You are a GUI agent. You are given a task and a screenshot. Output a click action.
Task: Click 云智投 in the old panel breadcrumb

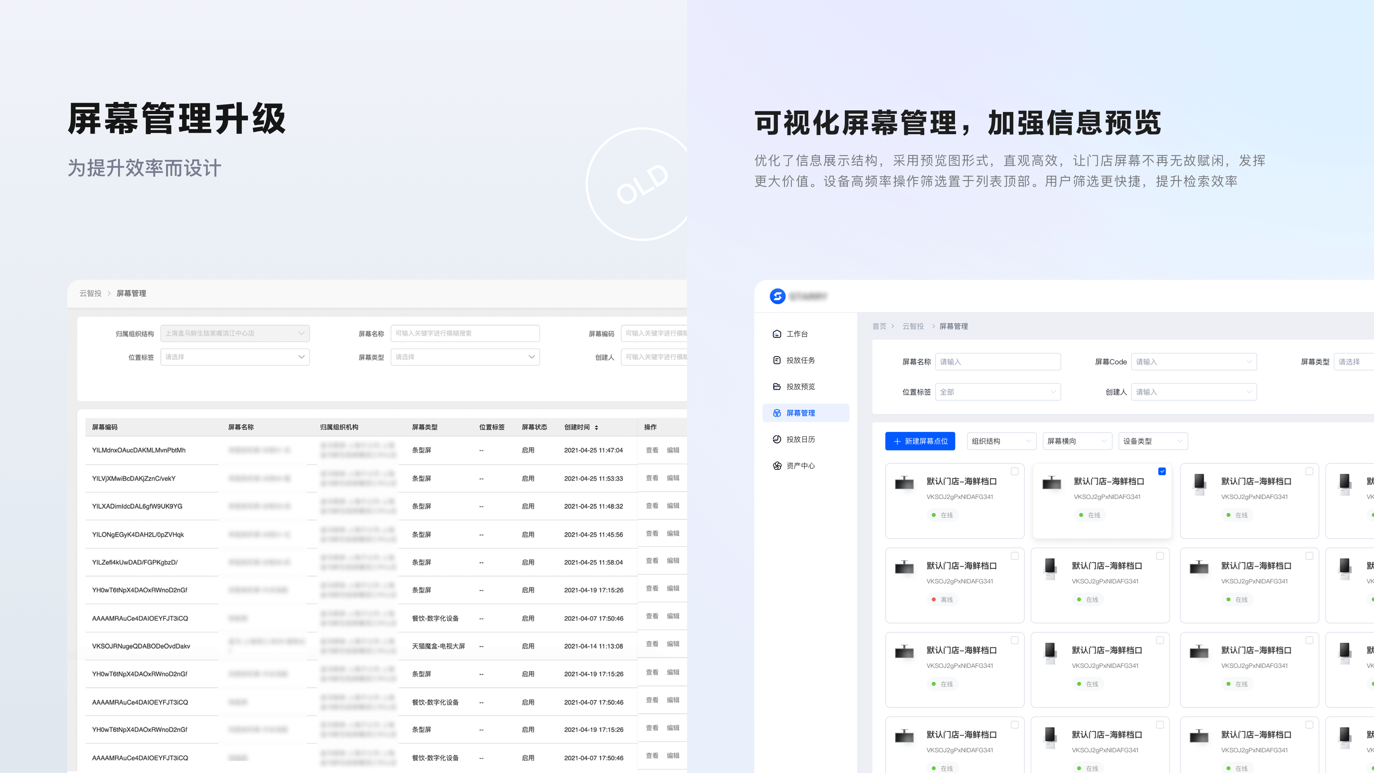90,293
